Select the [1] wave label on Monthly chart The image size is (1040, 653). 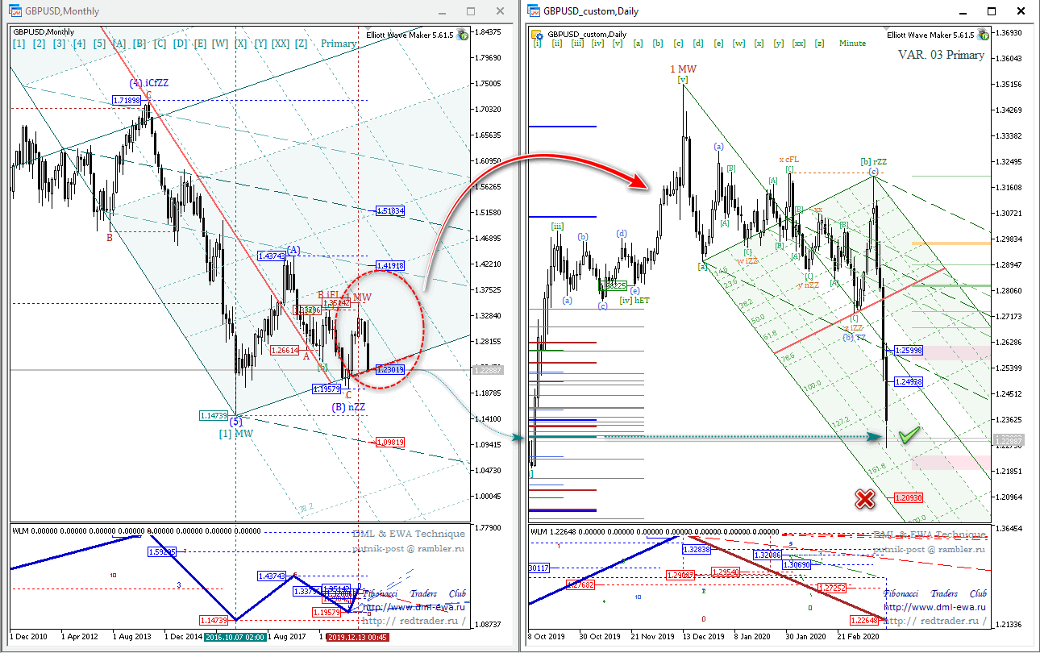(19, 44)
